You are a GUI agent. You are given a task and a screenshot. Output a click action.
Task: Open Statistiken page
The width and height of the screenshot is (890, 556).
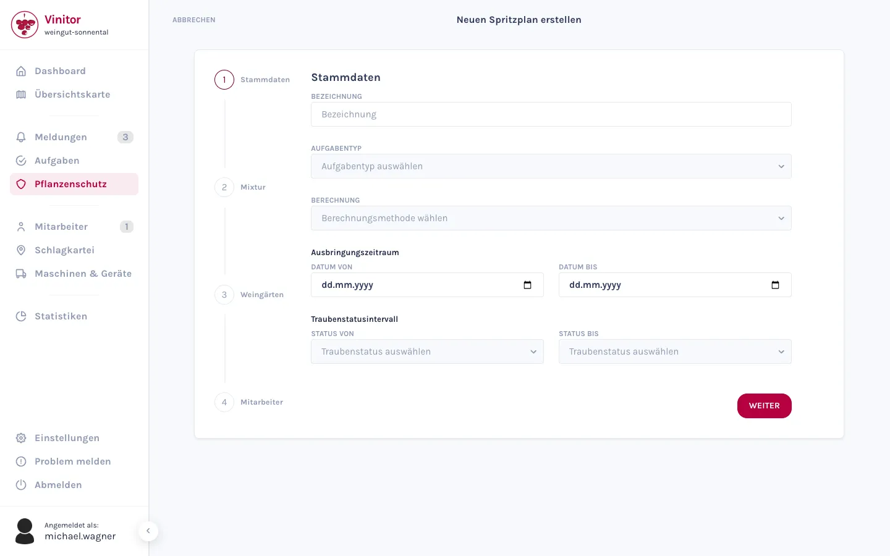pyautogui.click(x=74, y=316)
